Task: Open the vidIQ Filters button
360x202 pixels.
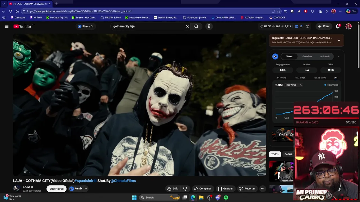Action: coord(86,26)
